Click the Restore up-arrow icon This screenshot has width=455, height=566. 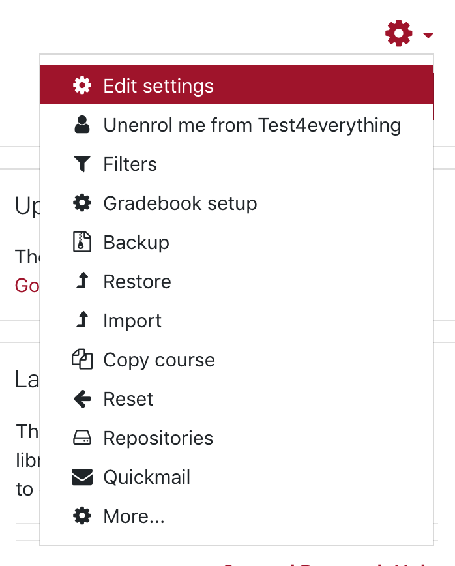[83, 280]
